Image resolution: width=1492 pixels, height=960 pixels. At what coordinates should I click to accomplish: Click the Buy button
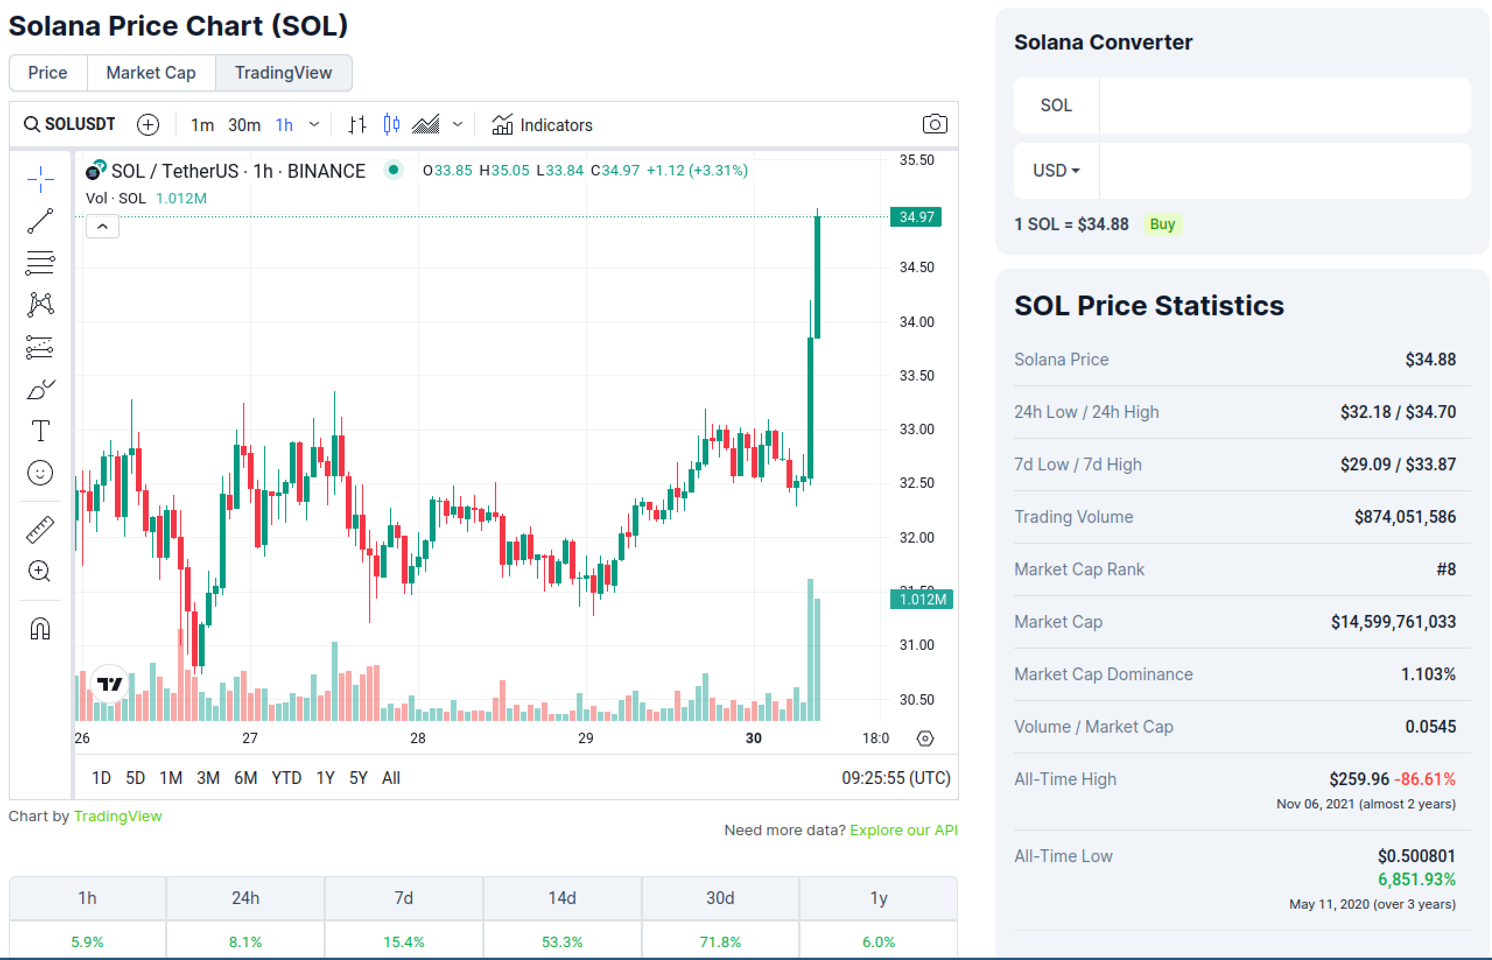[x=1161, y=224]
